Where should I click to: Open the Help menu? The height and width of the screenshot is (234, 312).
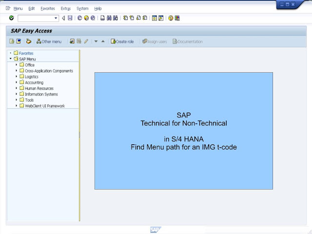(98, 9)
